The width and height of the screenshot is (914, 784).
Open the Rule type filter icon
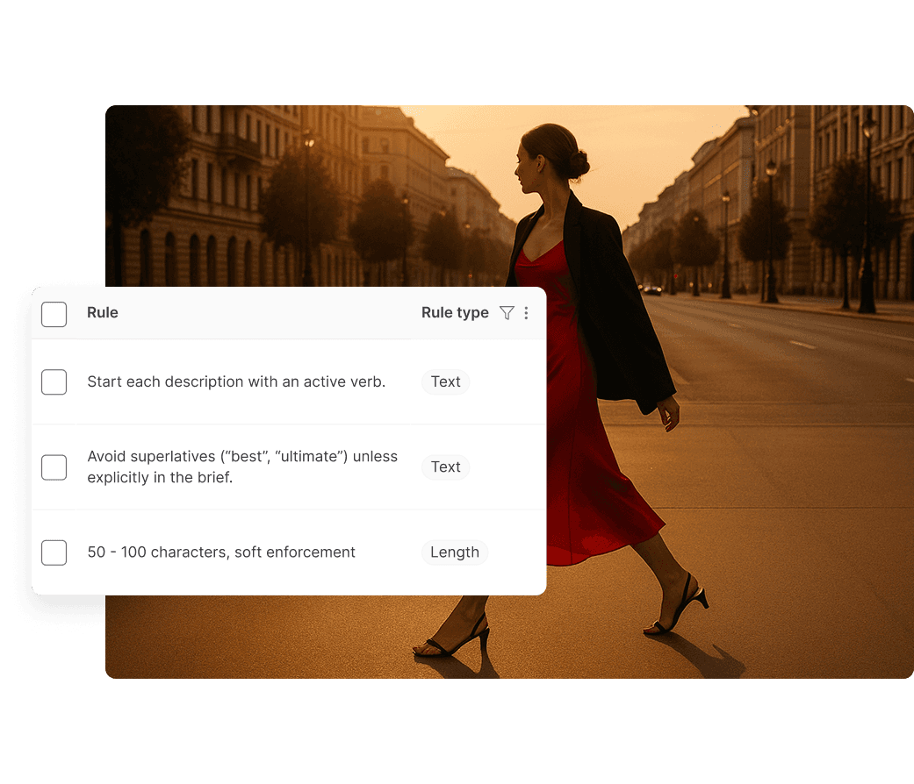click(x=507, y=313)
